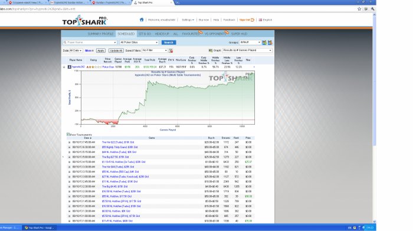
Task: Open the browser wrench menu icon
Action: click(372, 9)
